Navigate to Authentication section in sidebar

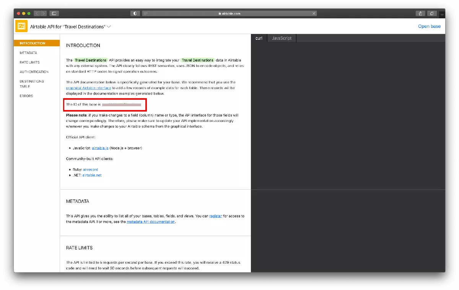click(x=34, y=72)
